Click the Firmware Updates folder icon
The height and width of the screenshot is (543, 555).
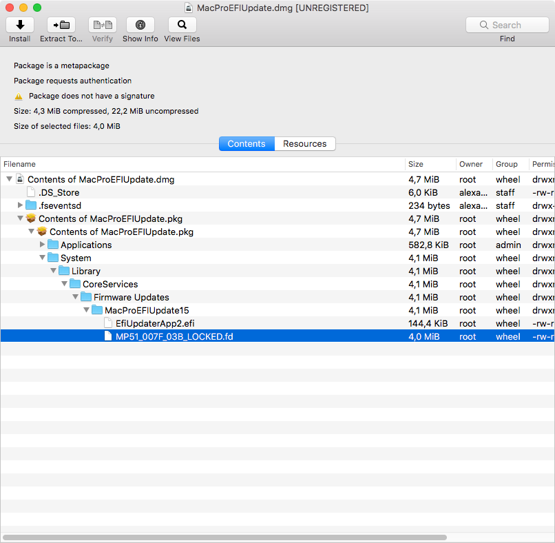click(86, 297)
